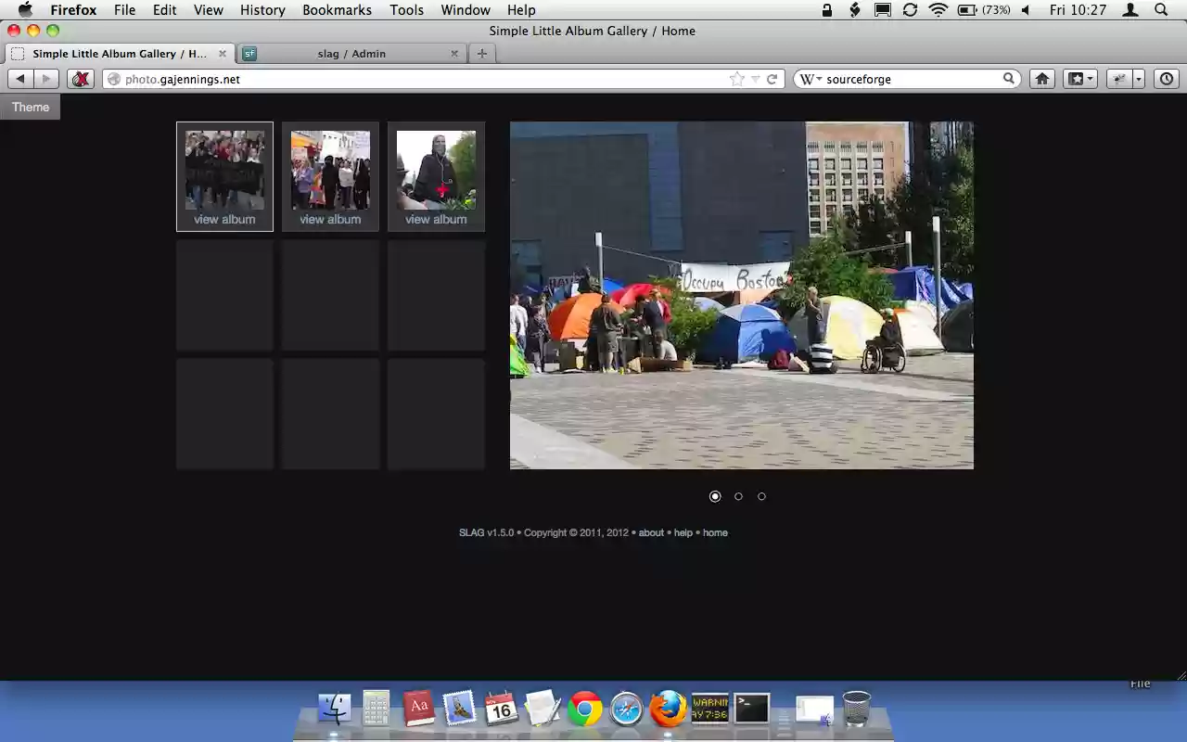Expand the URL history dropdown arrow
The height and width of the screenshot is (742, 1187).
click(756, 79)
